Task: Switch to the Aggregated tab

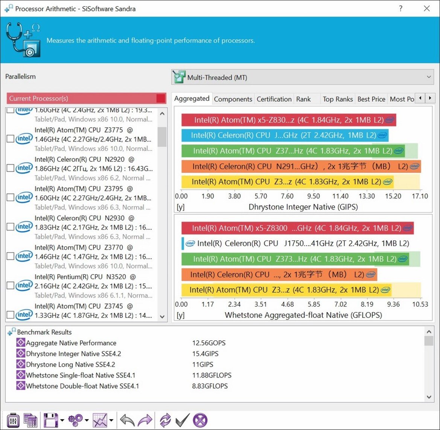Action: [192, 99]
